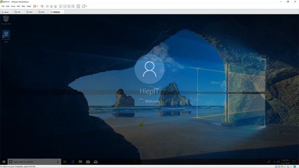Viewport: 299px width, 168px height.
Task: Click the 'Type here to search' box
Action: pos(34,162)
